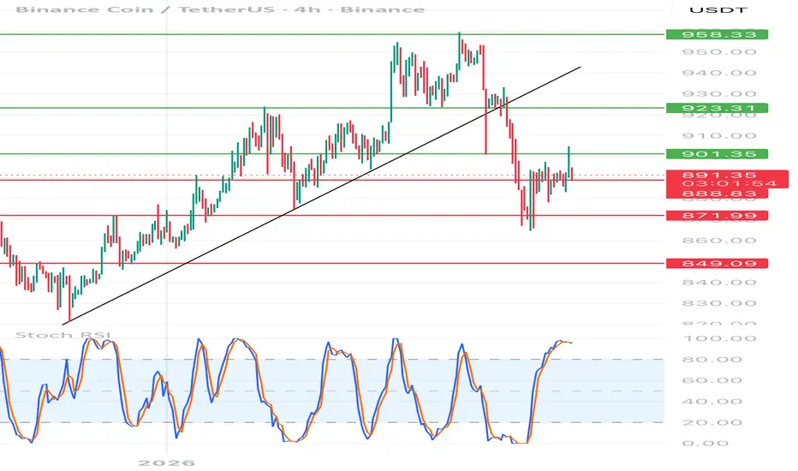Viewport: 798px width, 471px height.
Task: Click the 2026 date label on time axis
Action: tap(166, 462)
